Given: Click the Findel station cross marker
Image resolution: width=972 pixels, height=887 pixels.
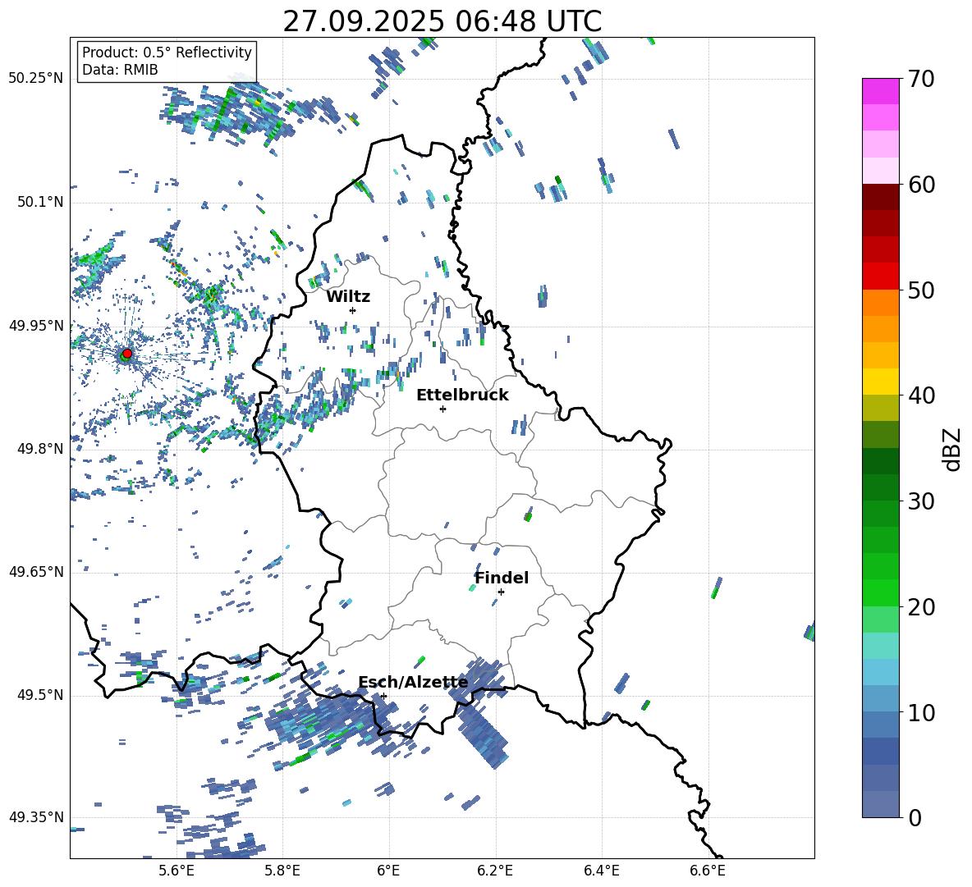Looking at the screenshot, I should pos(501,592).
